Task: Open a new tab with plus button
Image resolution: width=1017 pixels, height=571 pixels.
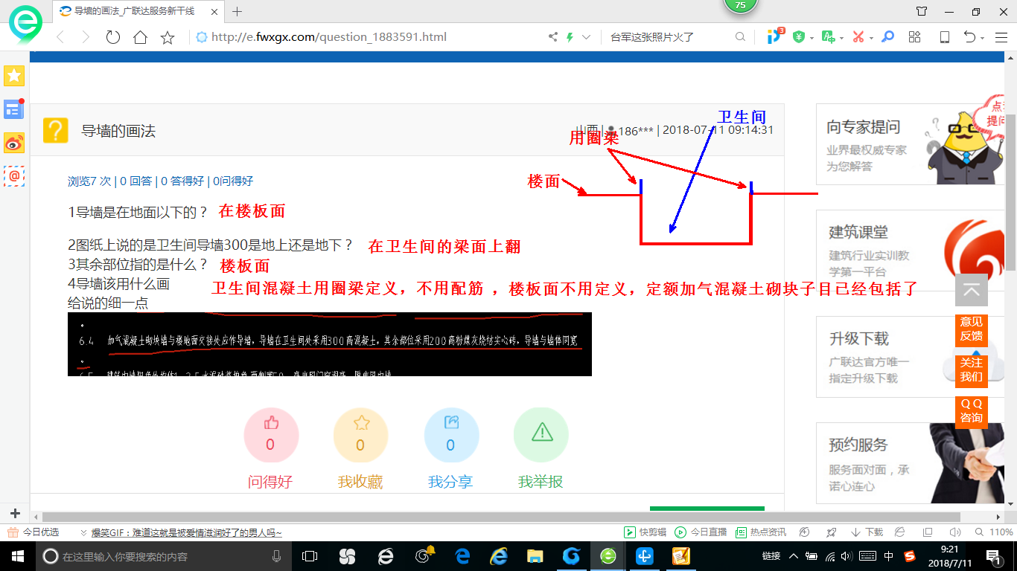Action: pyautogui.click(x=237, y=11)
